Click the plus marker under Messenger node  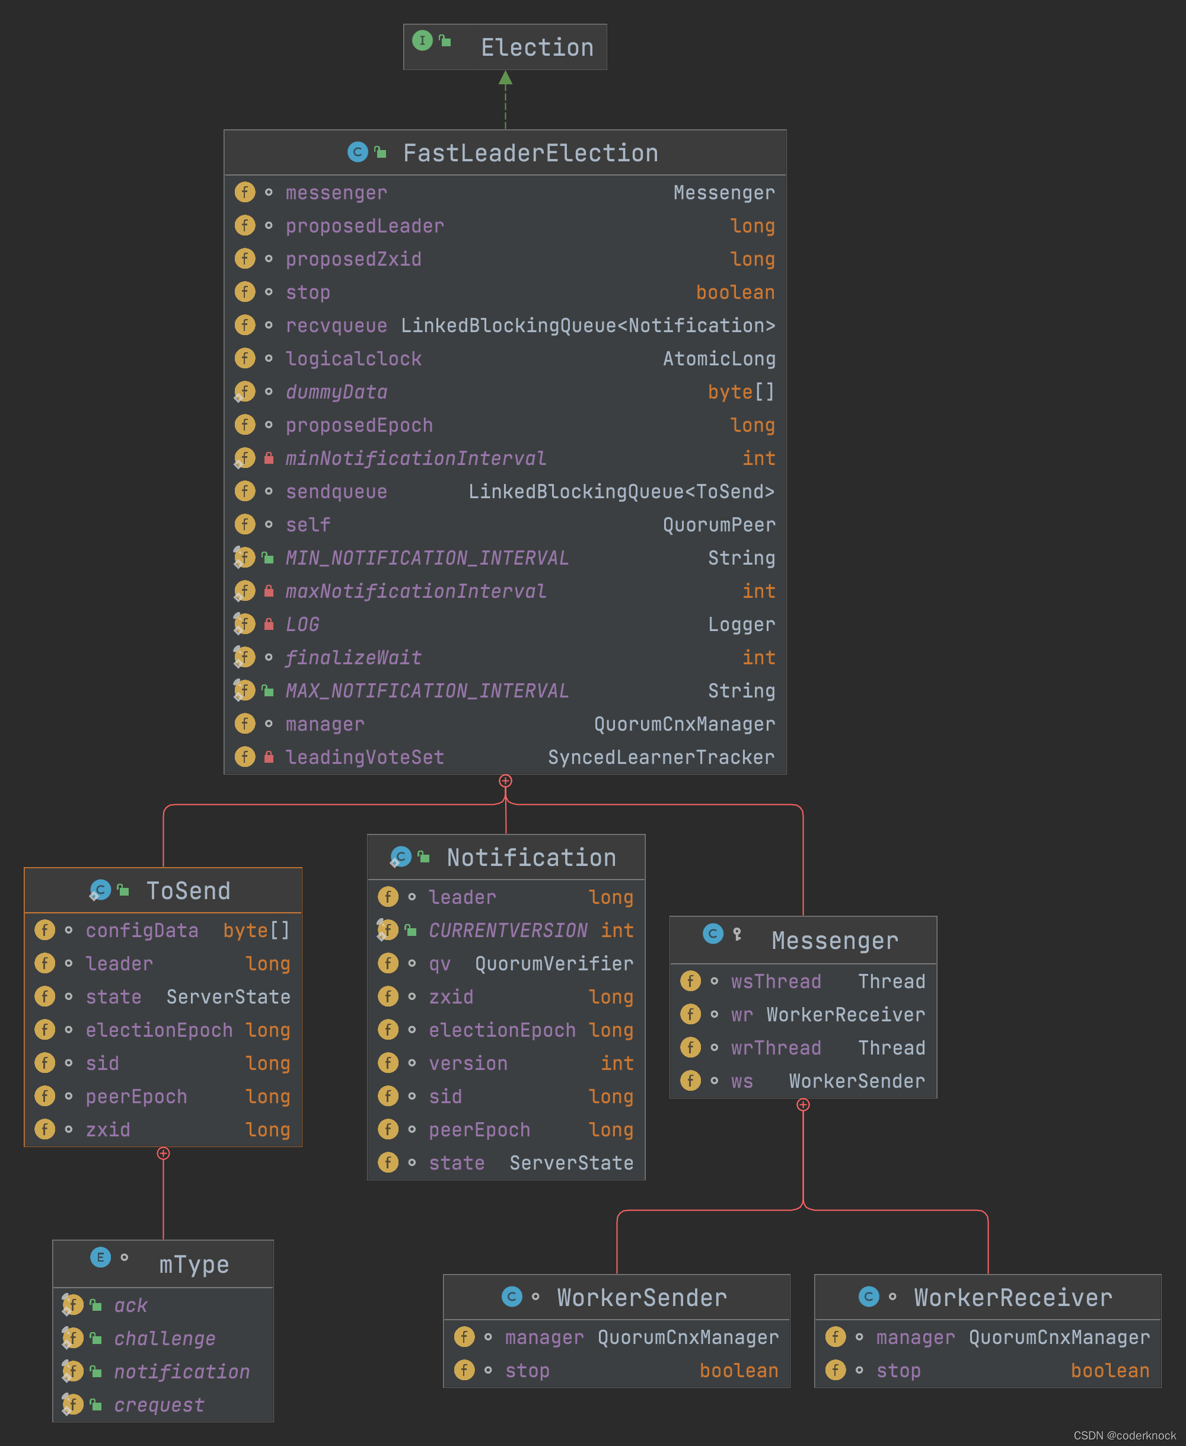point(804,1105)
